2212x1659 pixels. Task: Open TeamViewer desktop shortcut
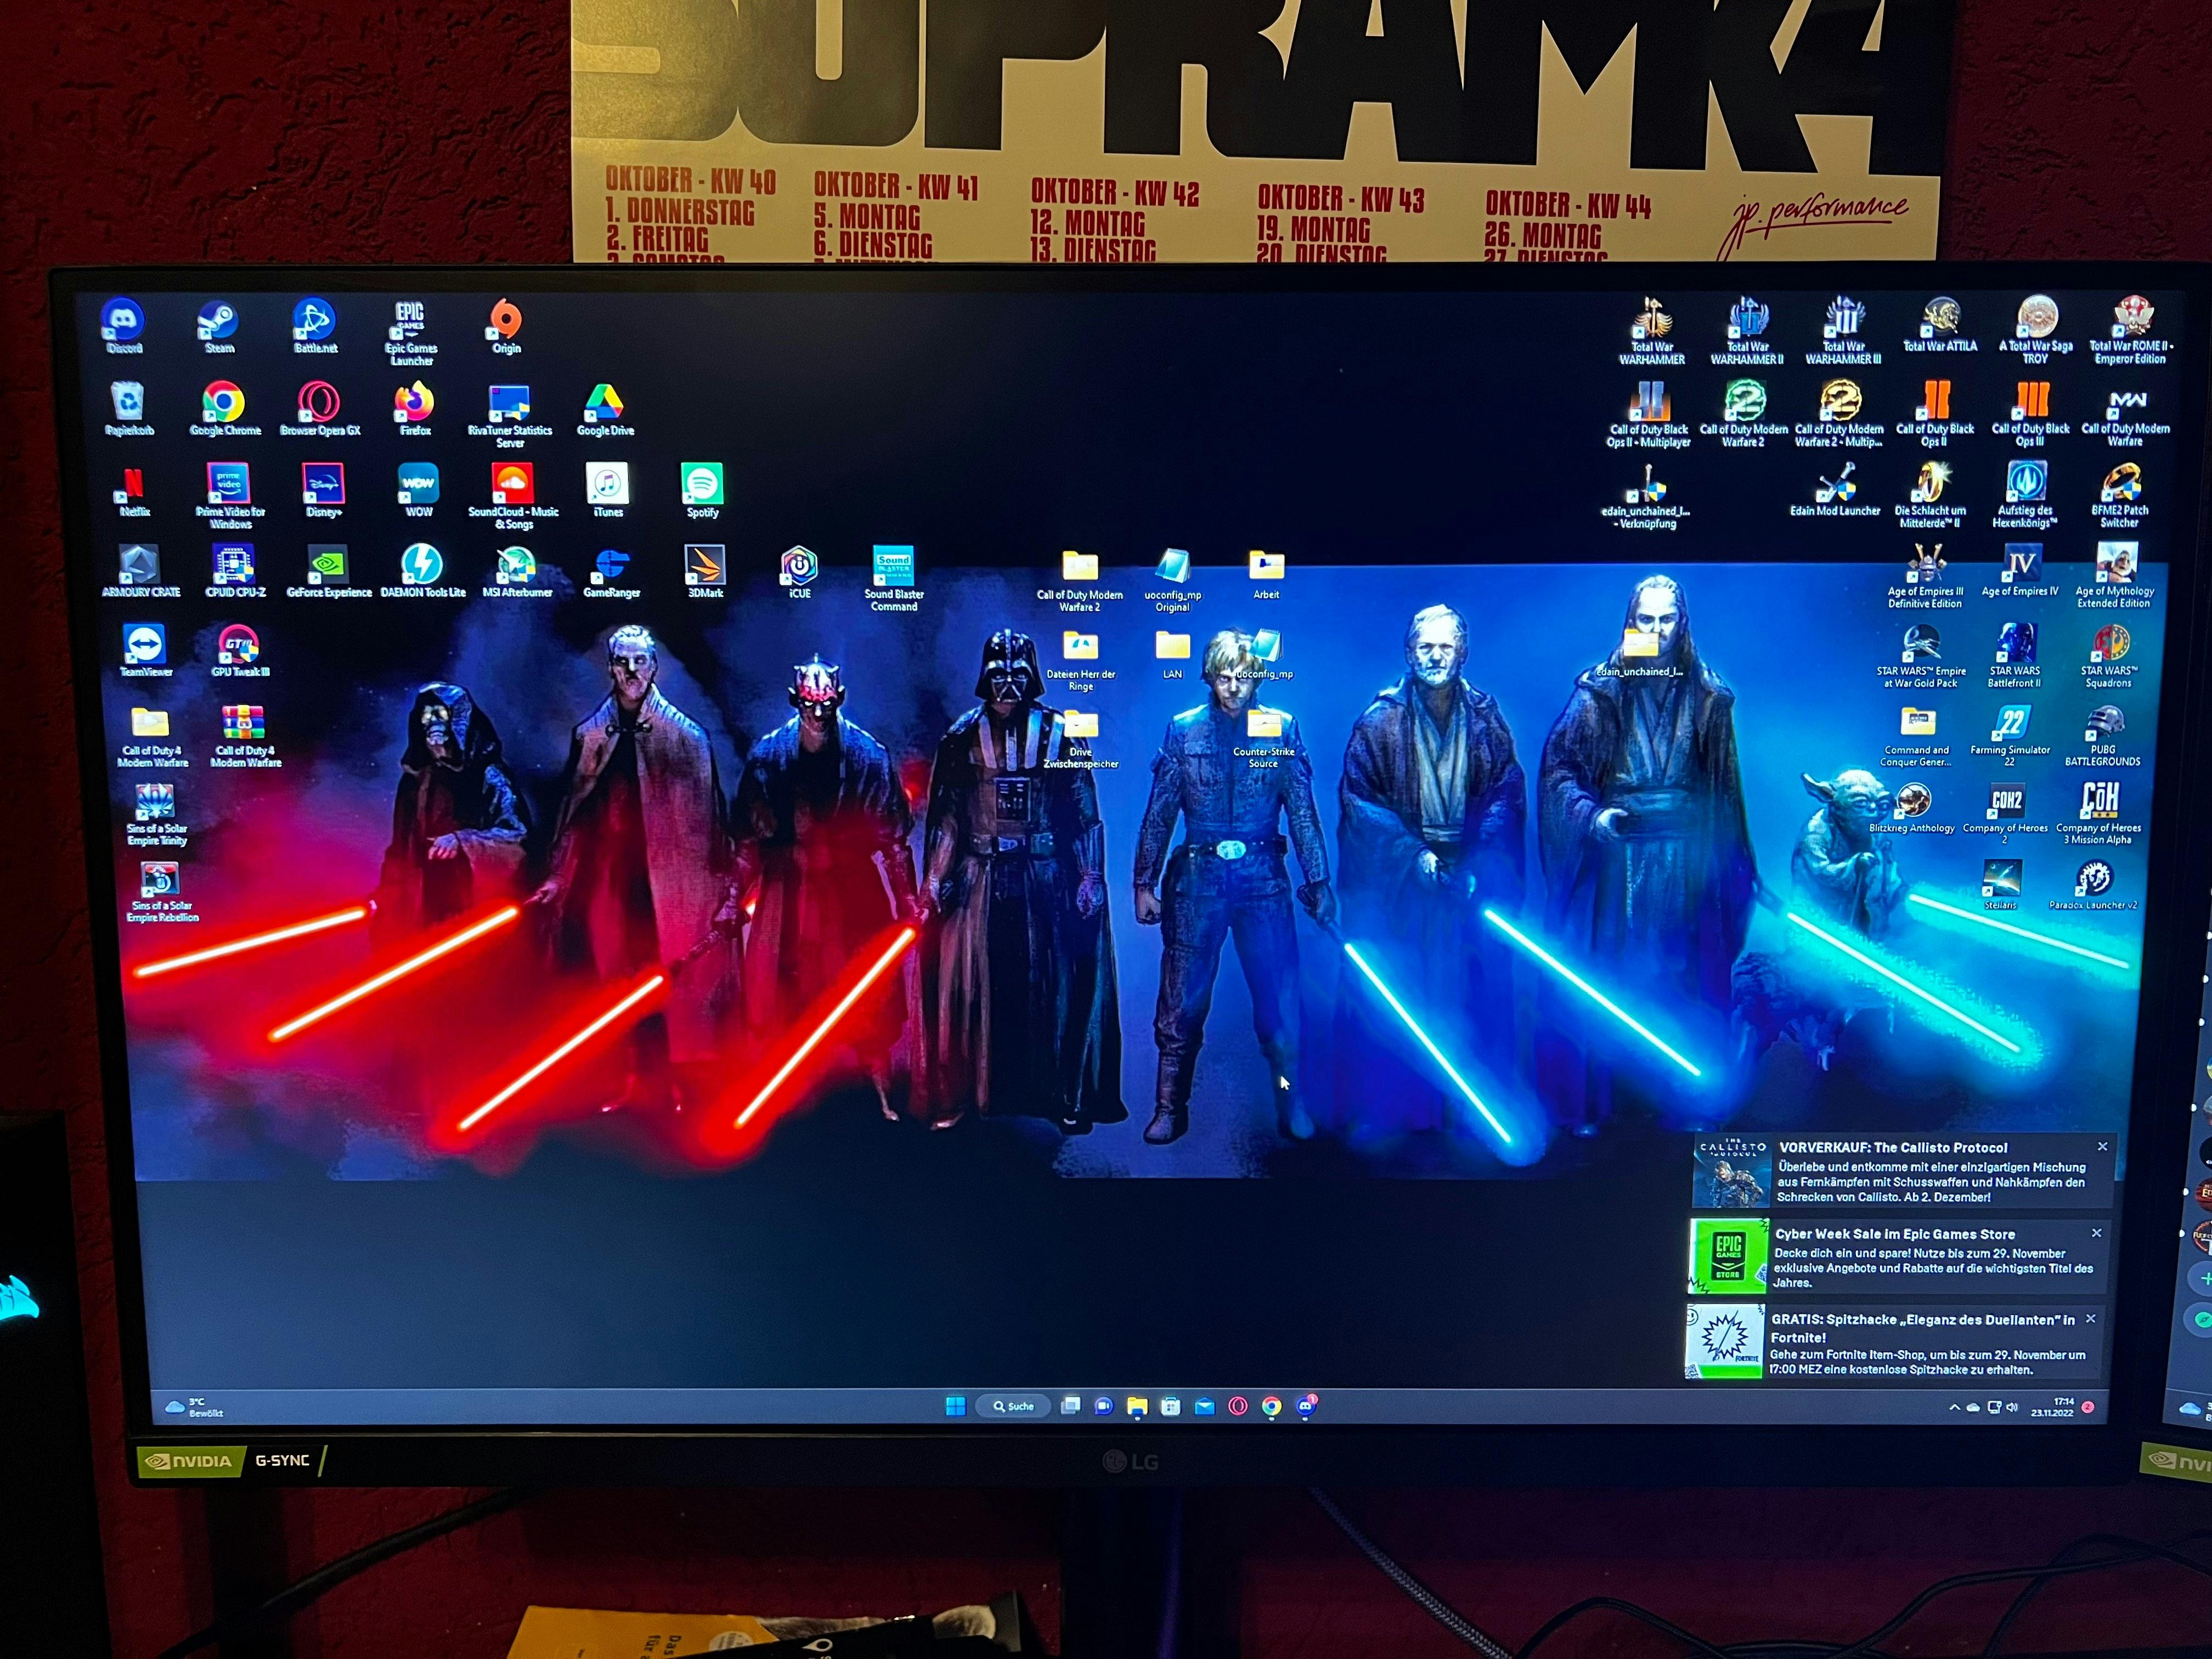[146, 651]
